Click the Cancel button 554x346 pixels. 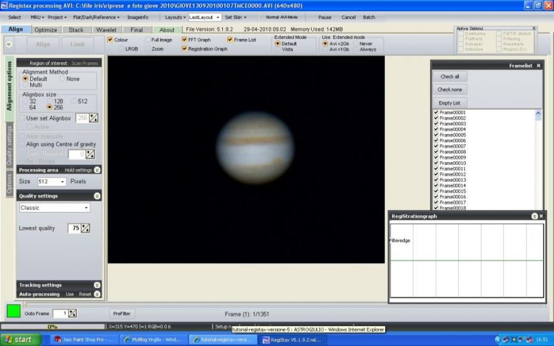click(x=348, y=18)
